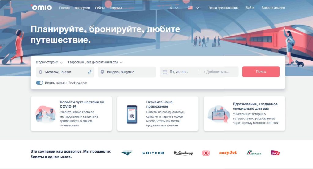The width and height of the screenshot is (313, 169).
Task: Click the Omio logo
Action: [x=41, y=8]
